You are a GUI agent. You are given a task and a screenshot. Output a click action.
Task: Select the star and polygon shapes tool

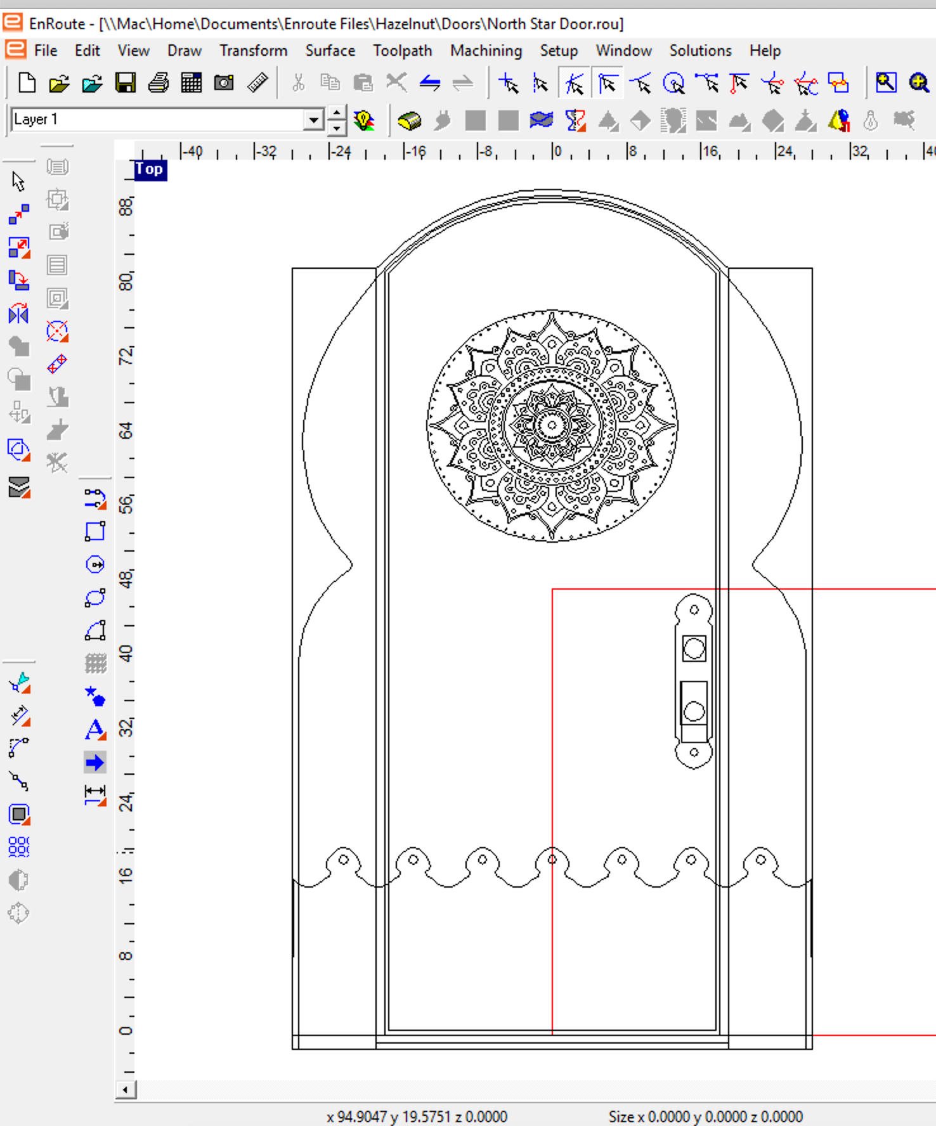click(95, 696)
